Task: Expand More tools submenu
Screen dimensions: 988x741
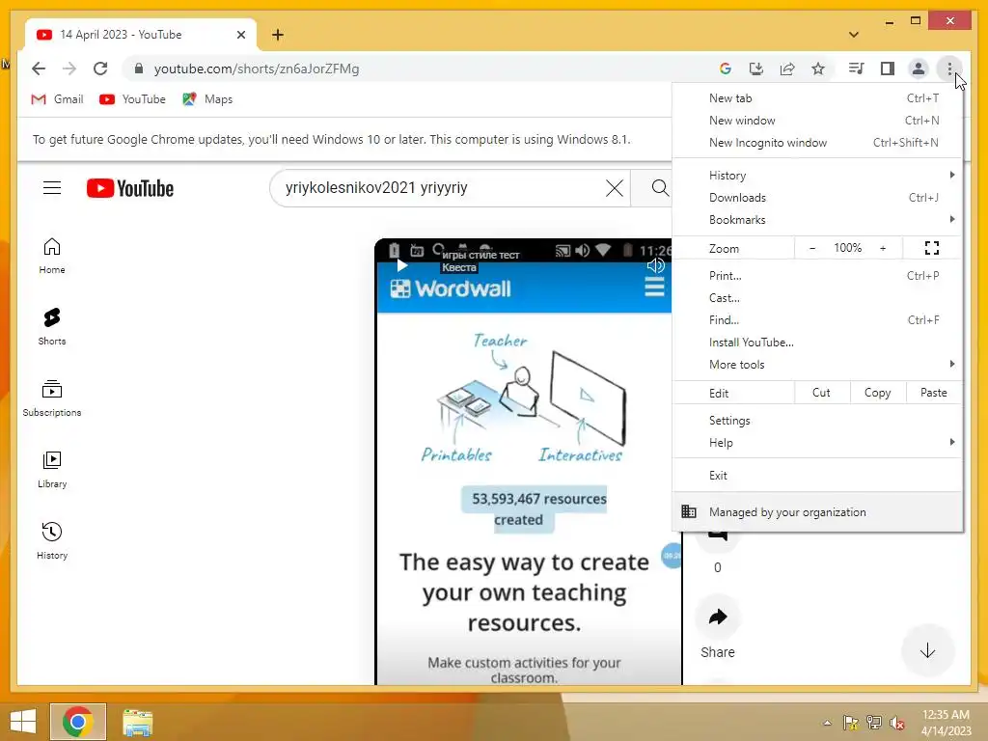Action: (x=817, y=364)
